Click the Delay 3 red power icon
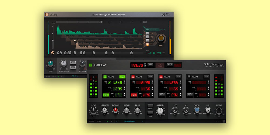The height and width of the screenshot is (135, 270). pos(161,77)
